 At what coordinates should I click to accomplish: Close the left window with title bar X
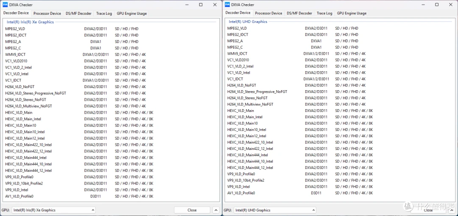click(215, 5)
